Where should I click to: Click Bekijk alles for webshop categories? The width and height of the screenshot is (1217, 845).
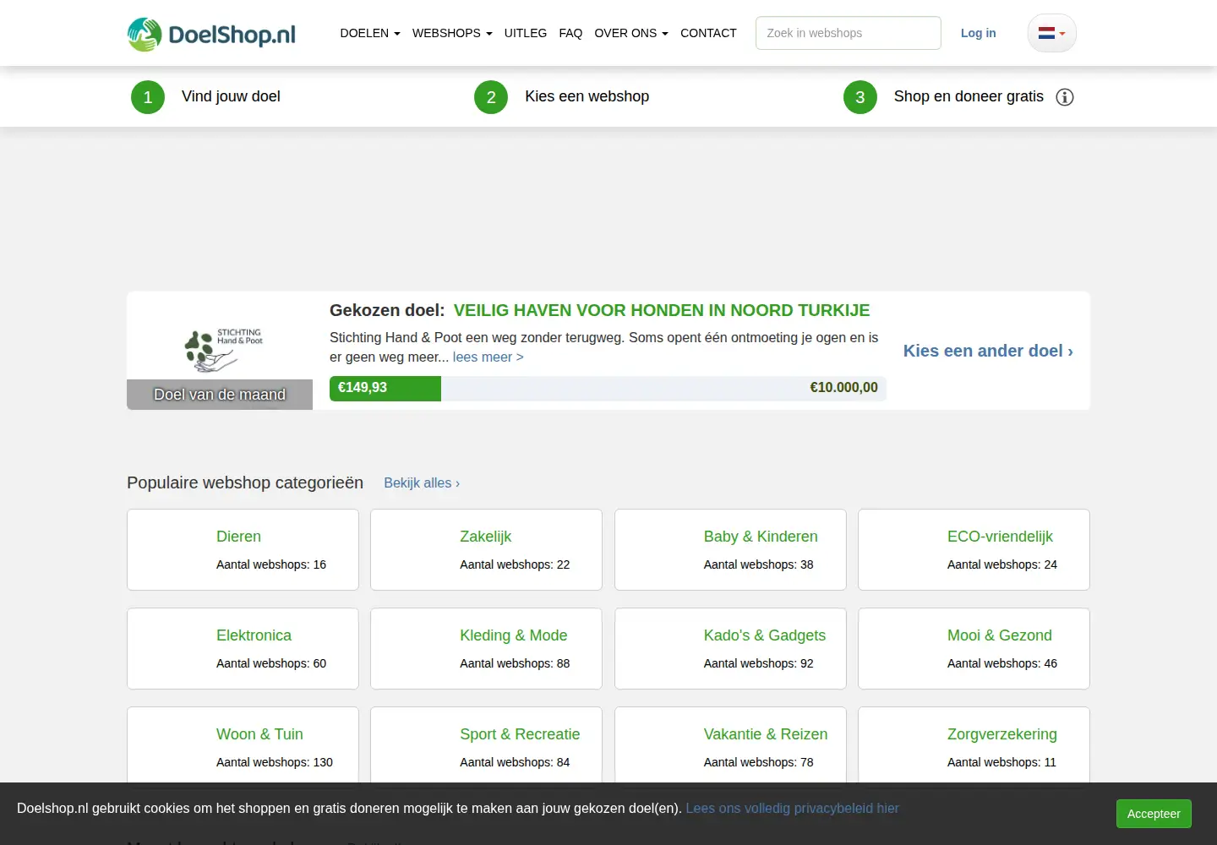point(422,483)
